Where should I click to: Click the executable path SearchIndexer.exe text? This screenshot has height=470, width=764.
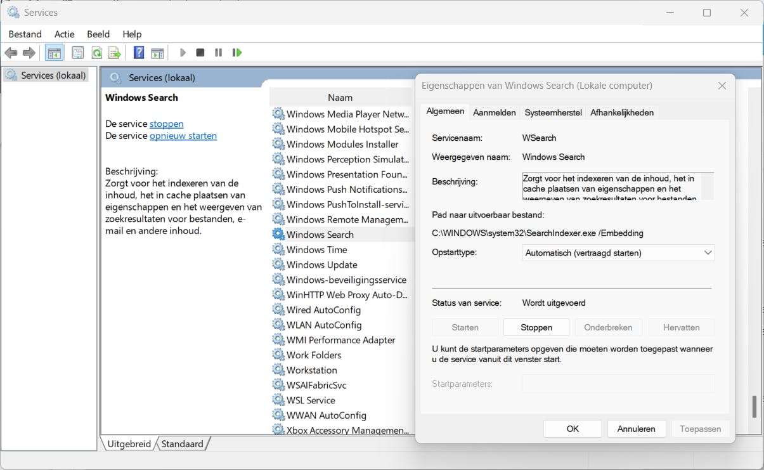click(538, 233)
